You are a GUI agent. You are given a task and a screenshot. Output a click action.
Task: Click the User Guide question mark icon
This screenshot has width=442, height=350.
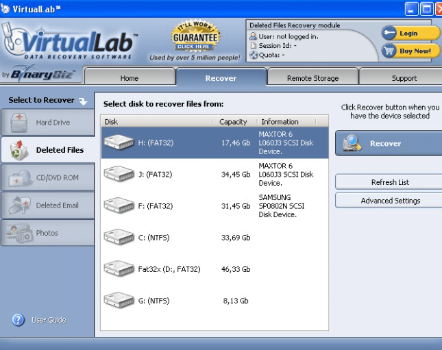coord(19,320)
